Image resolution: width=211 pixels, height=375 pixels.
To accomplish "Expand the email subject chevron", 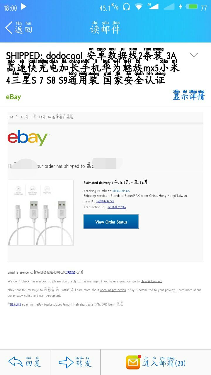I will click(x=194, y=55).
